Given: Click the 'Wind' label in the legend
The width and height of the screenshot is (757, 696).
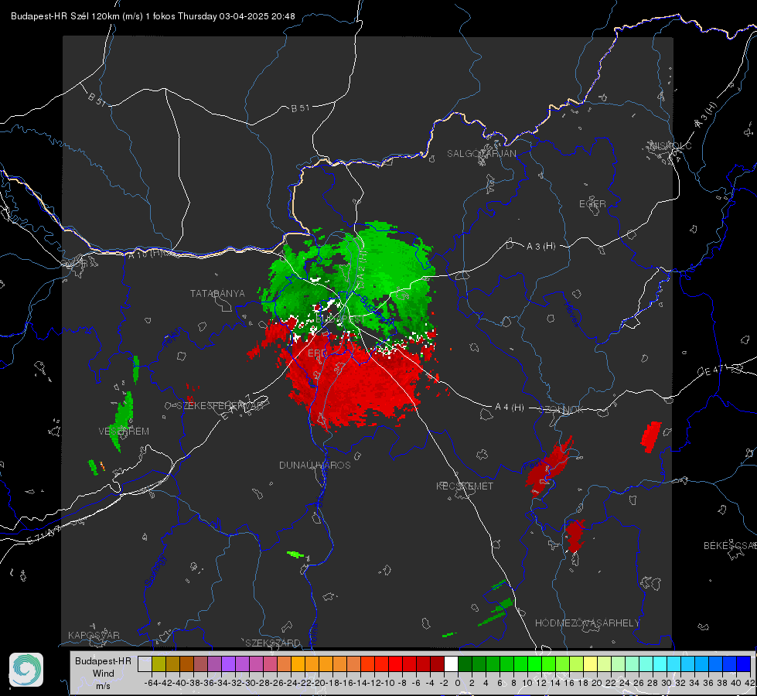Looking at the screenshot, I should pos(104,673).
